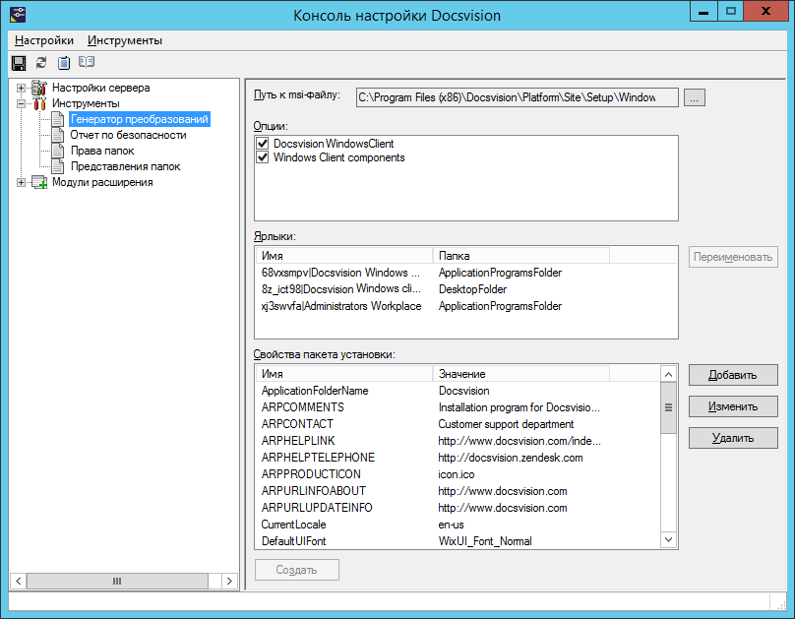Click the tree panel horizontal scrollbar thumb
795x619 pixels.
pyautogui.click(x=117, y=581)
